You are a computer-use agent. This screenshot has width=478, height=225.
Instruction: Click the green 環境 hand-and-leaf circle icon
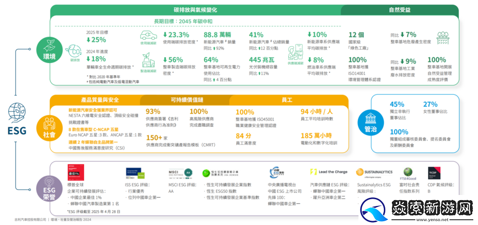48,49
